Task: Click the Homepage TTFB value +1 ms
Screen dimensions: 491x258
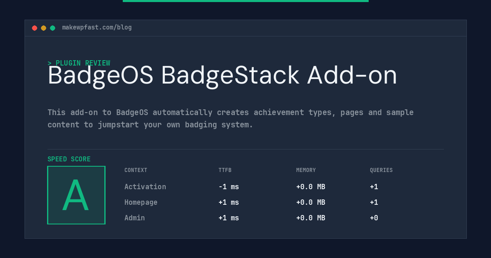Action: click(x=229, y=202)
